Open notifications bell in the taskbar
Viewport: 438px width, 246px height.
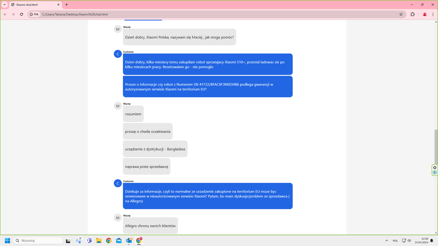click(x=432, y=240)
